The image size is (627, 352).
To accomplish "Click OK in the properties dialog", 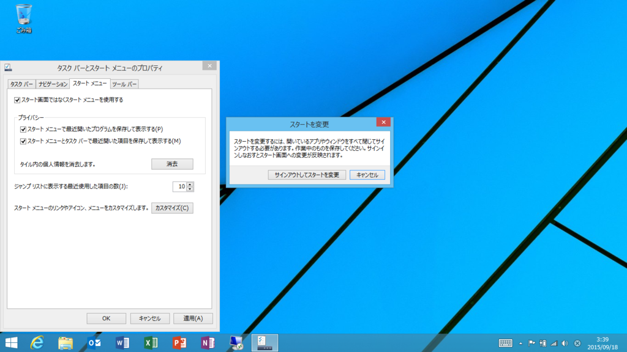I will [107, 318].
